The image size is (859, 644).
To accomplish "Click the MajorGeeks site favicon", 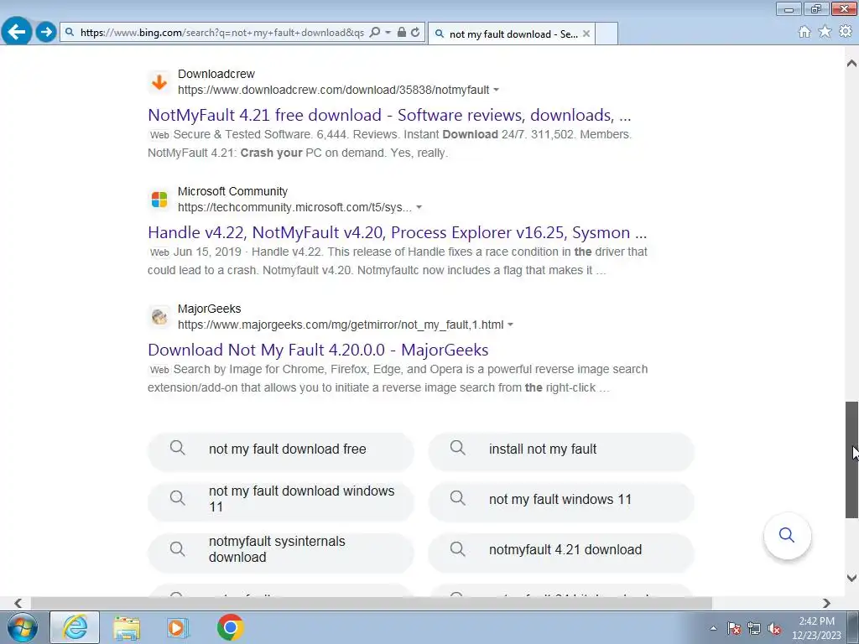I will tap(159, 317).
